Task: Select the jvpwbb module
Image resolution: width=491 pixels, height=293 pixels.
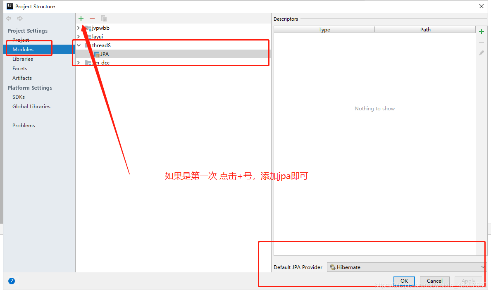Action: click(x=100, y=28)
